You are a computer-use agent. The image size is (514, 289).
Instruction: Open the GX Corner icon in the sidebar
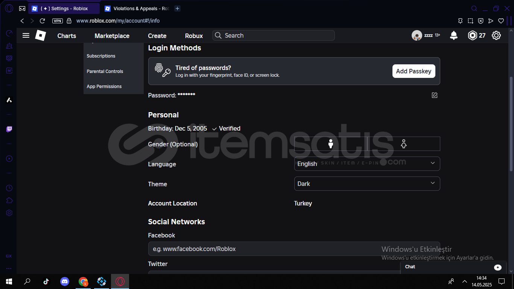pos(9,256)
